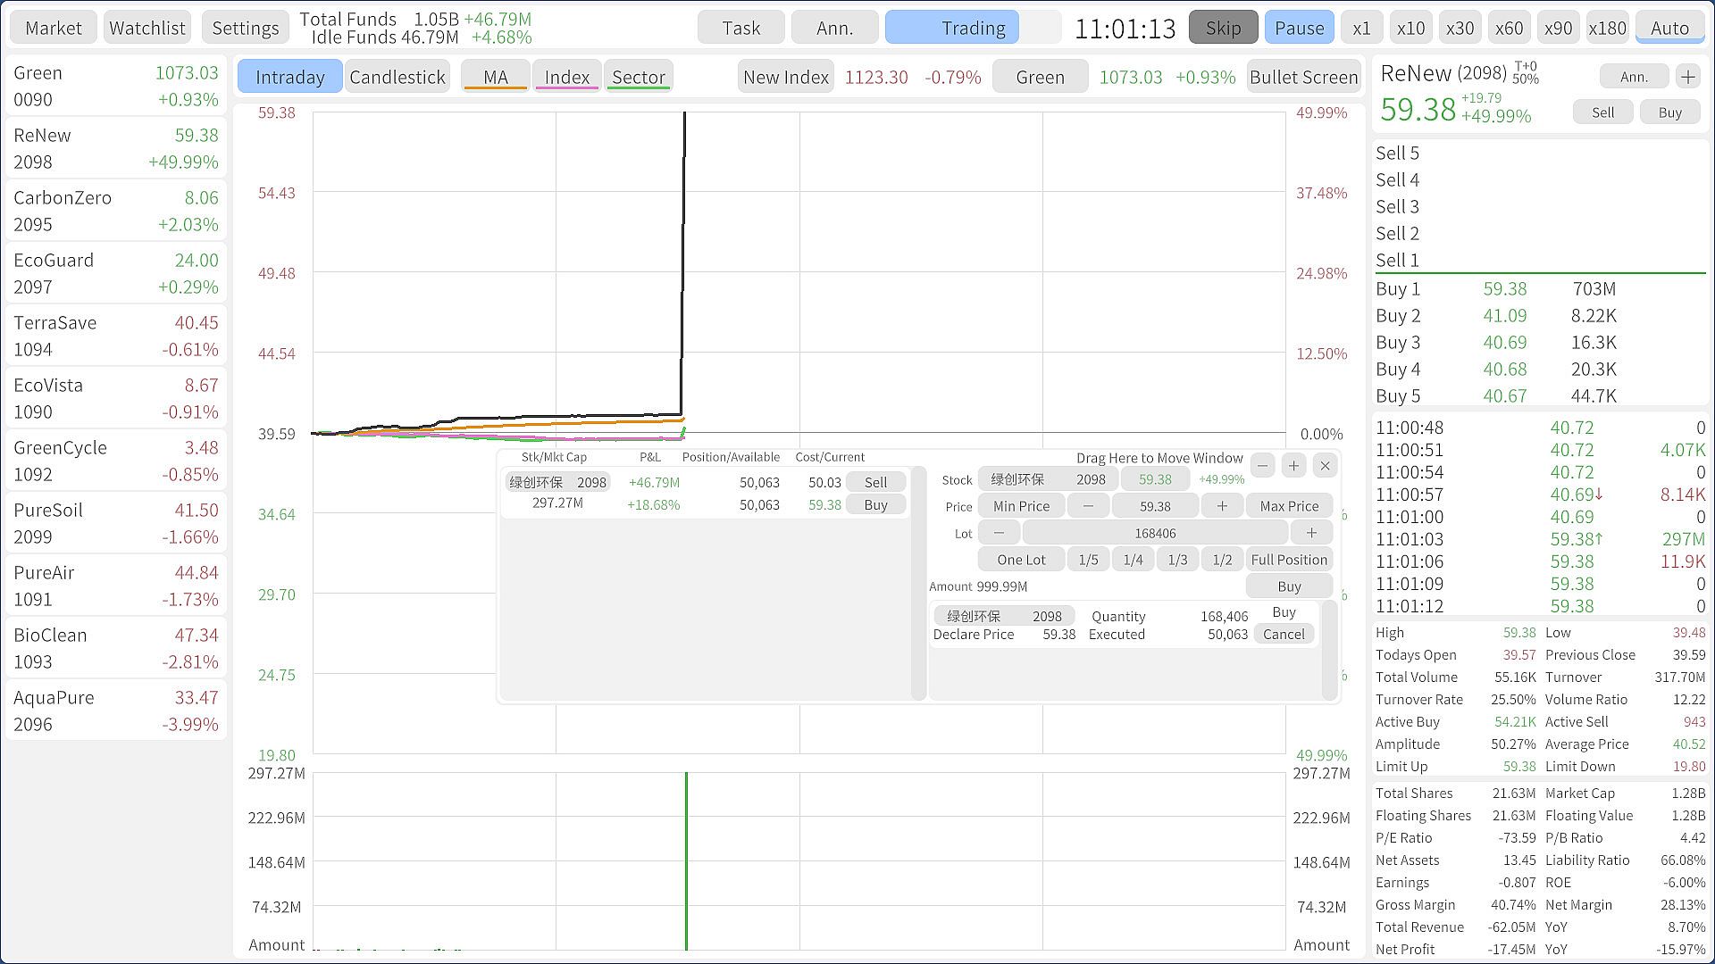Click the lot quantity field 168406
This screenshot has height=964, width=1715.
(x=1154, y=533)
